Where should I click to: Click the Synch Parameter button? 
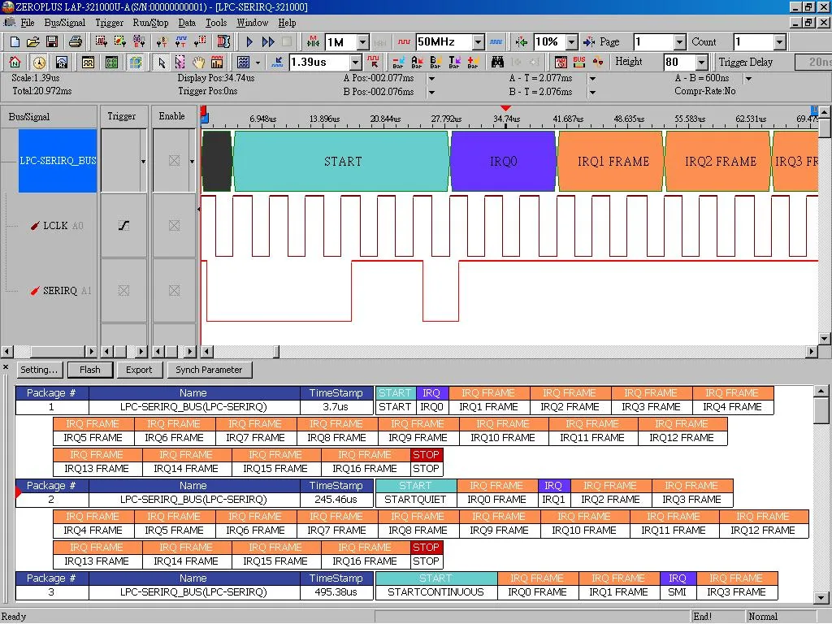pyautogui.click(x=209, y=370)
